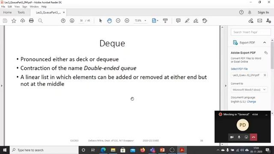The image size is (274, 154).
Task: Click the page number field
Action: click(x=81, y=21)
